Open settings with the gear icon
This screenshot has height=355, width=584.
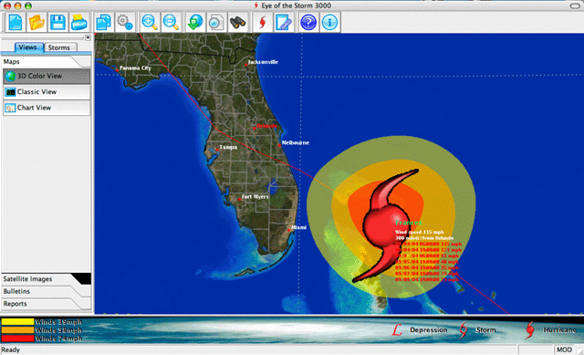point(125,22)
